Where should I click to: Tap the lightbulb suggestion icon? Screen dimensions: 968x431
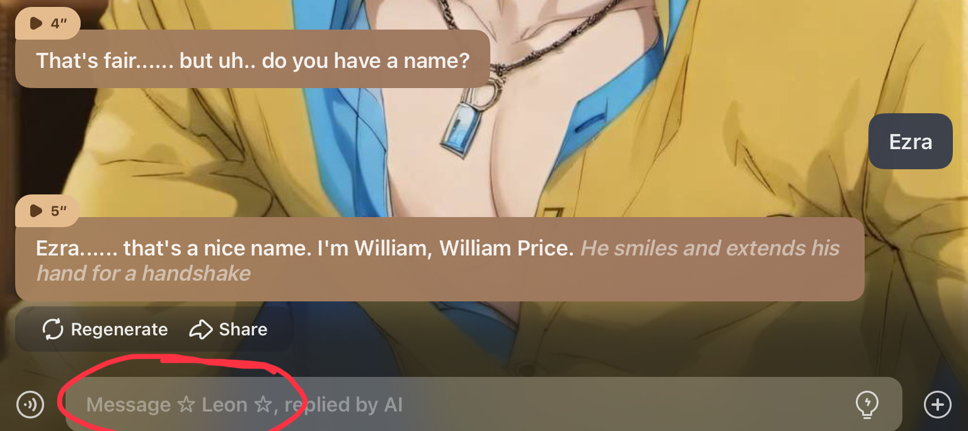(x=868, y=405)
